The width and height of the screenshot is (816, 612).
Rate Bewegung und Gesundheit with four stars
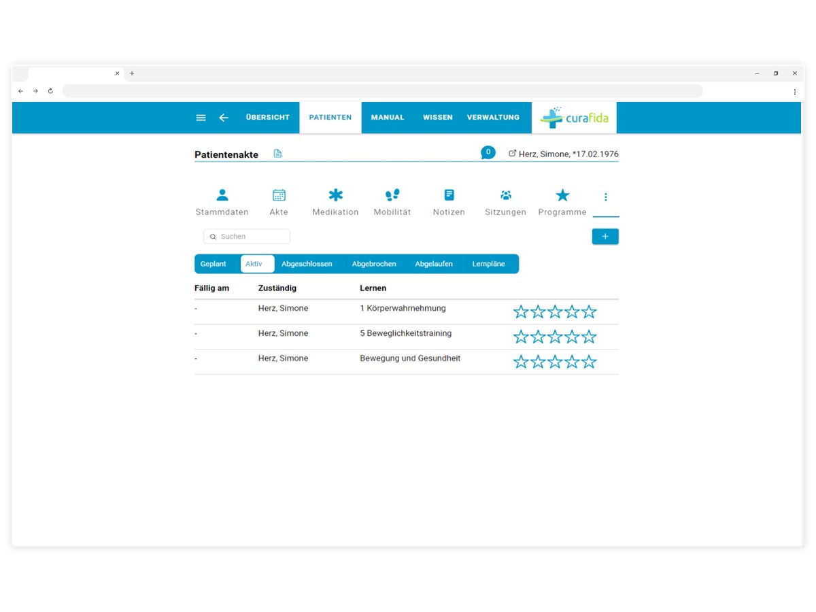click(x=572, y=362)
